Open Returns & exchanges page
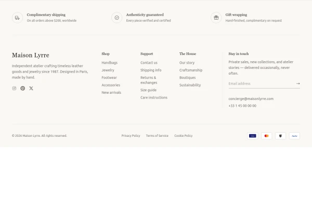 tap(149, 80)
